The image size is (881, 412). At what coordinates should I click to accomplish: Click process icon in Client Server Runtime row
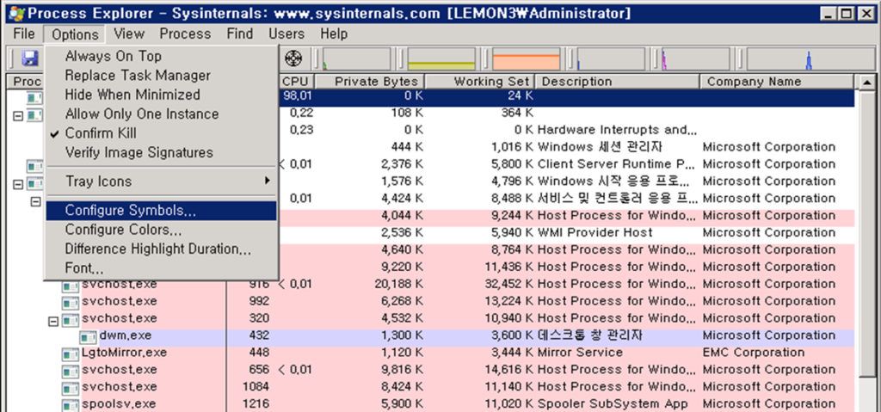35,166
